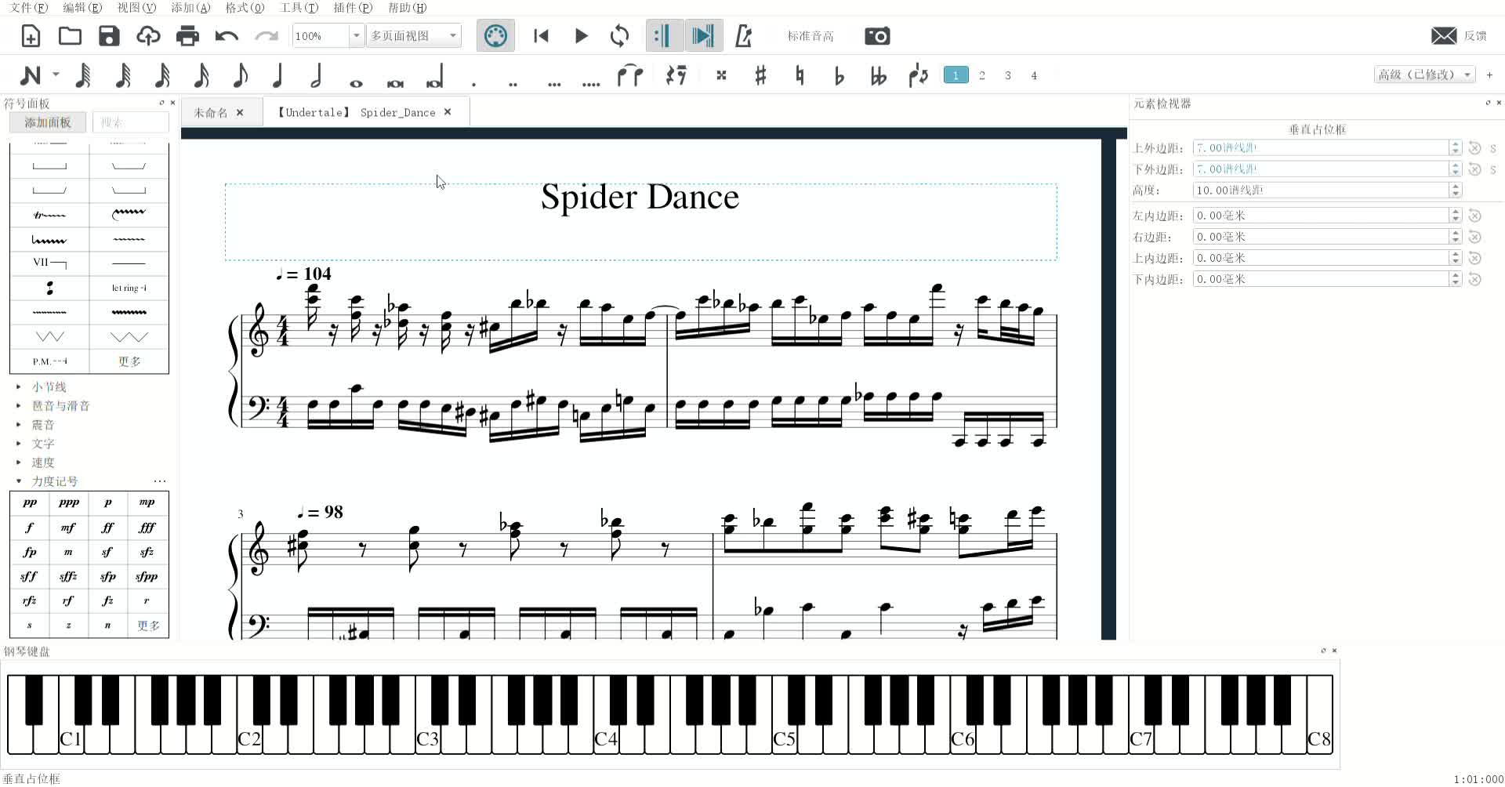The image size is (1505, 787).
Task: Click the 添加面板 button
Action: click(47, 121)
